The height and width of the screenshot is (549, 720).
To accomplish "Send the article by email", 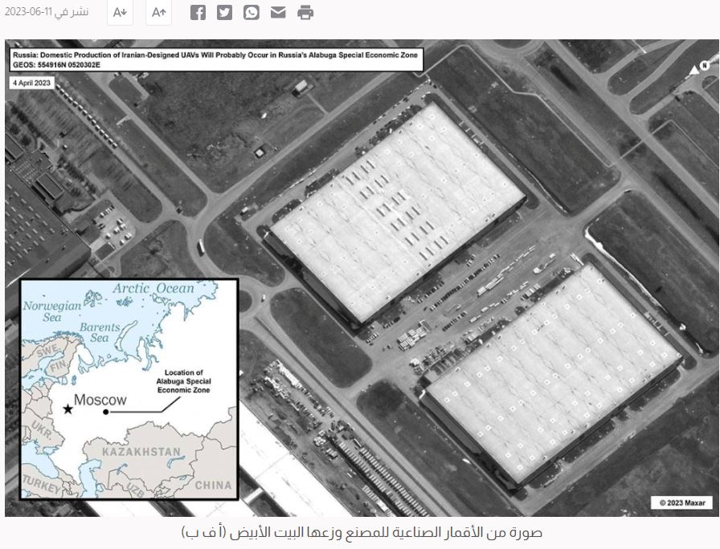I will pyautogui.click(x=278, y=12).
